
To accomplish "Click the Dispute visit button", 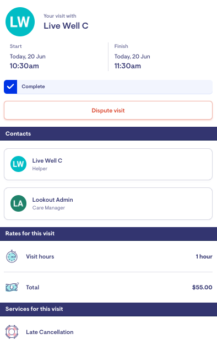I will coord(108,110).
